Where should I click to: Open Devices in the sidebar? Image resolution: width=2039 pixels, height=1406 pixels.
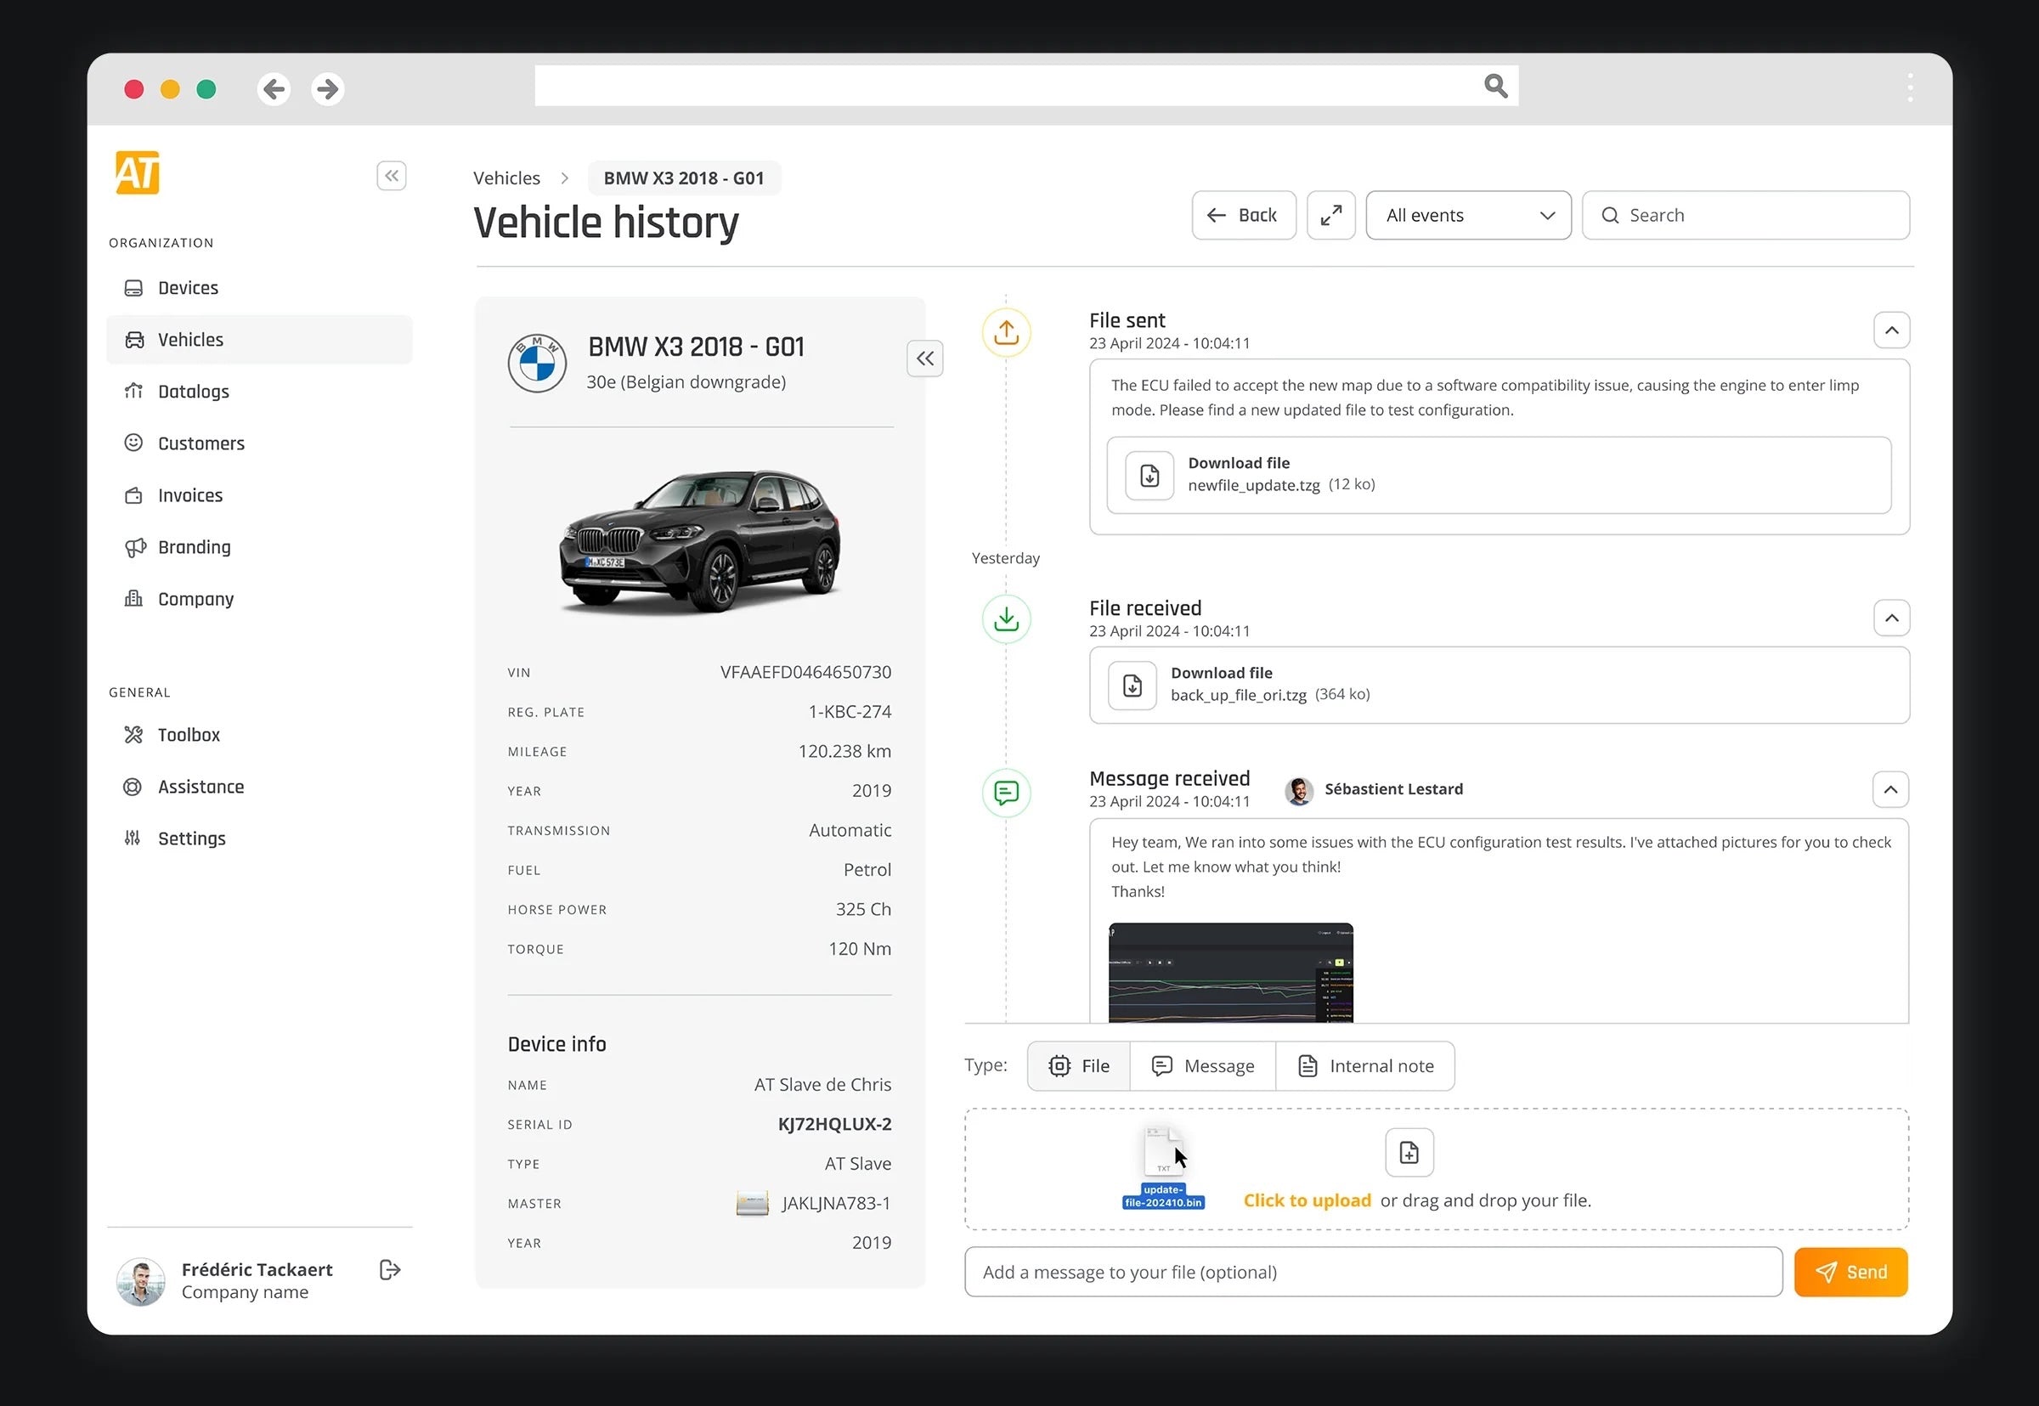pos(259,288)
